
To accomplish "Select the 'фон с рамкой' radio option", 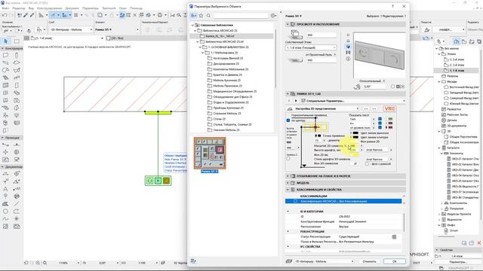I will [x=368, y=164].
